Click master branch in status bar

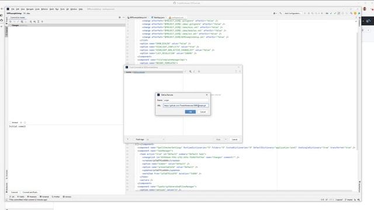[349, 199]
